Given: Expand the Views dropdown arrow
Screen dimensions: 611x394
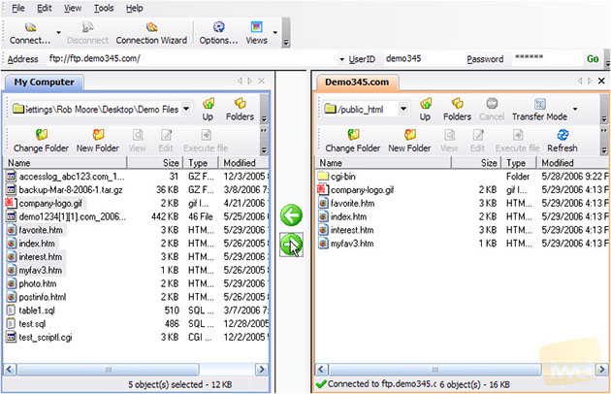Looking at the screenshot, I should pyautogui.click(x=274, y=33).
